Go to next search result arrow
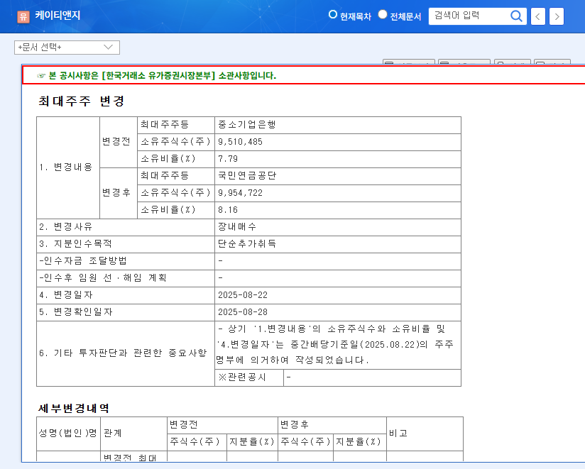The height and width of the screenshot is (469, 585). 557,16
